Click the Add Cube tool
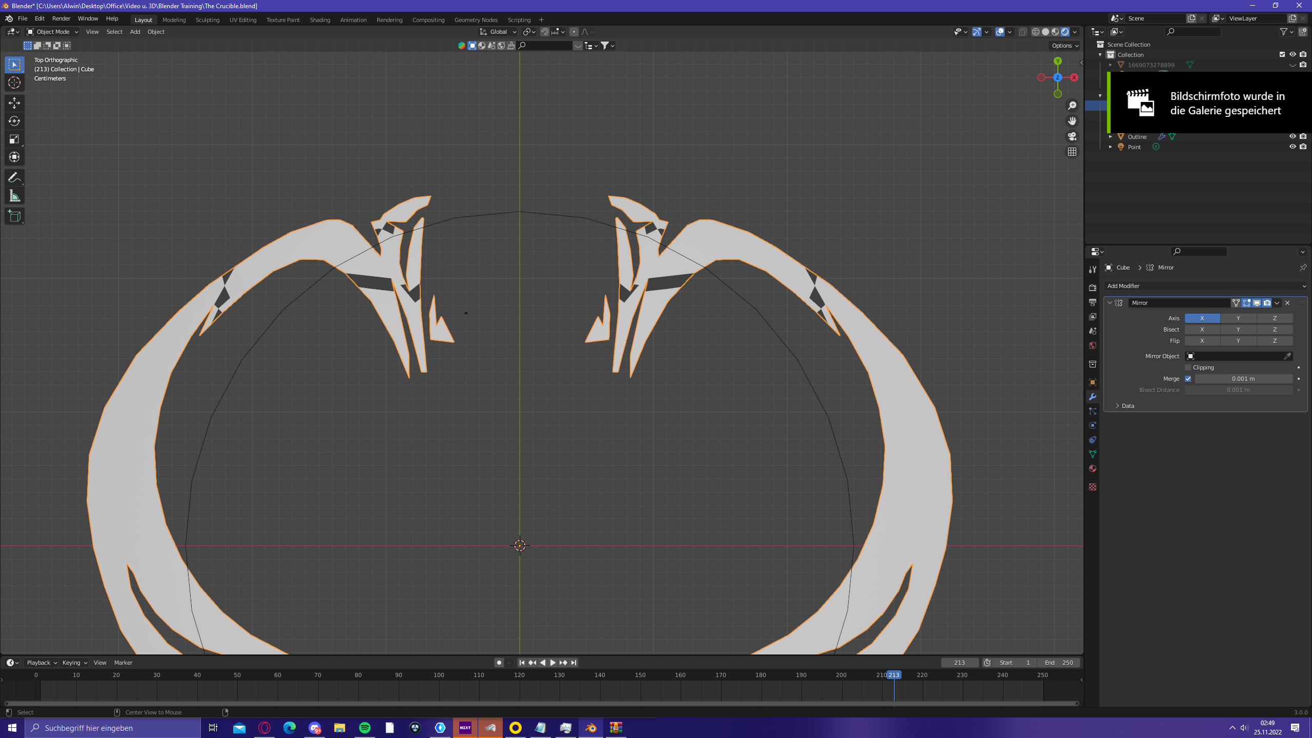 14,216
